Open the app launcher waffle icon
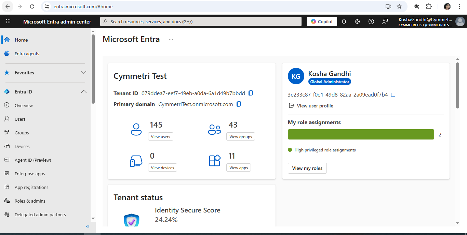467x235 pixels. tap(8, 21)
